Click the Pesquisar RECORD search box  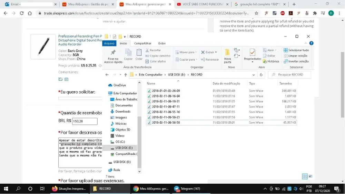pyautogui.click(x=289, y=75)
